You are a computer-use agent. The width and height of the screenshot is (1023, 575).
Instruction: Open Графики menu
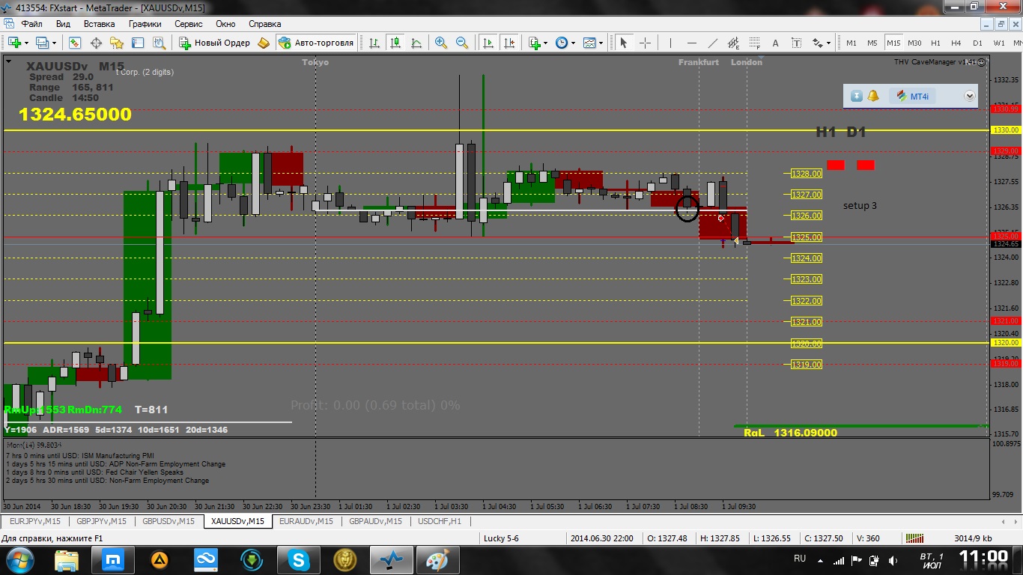coord(145,24)
